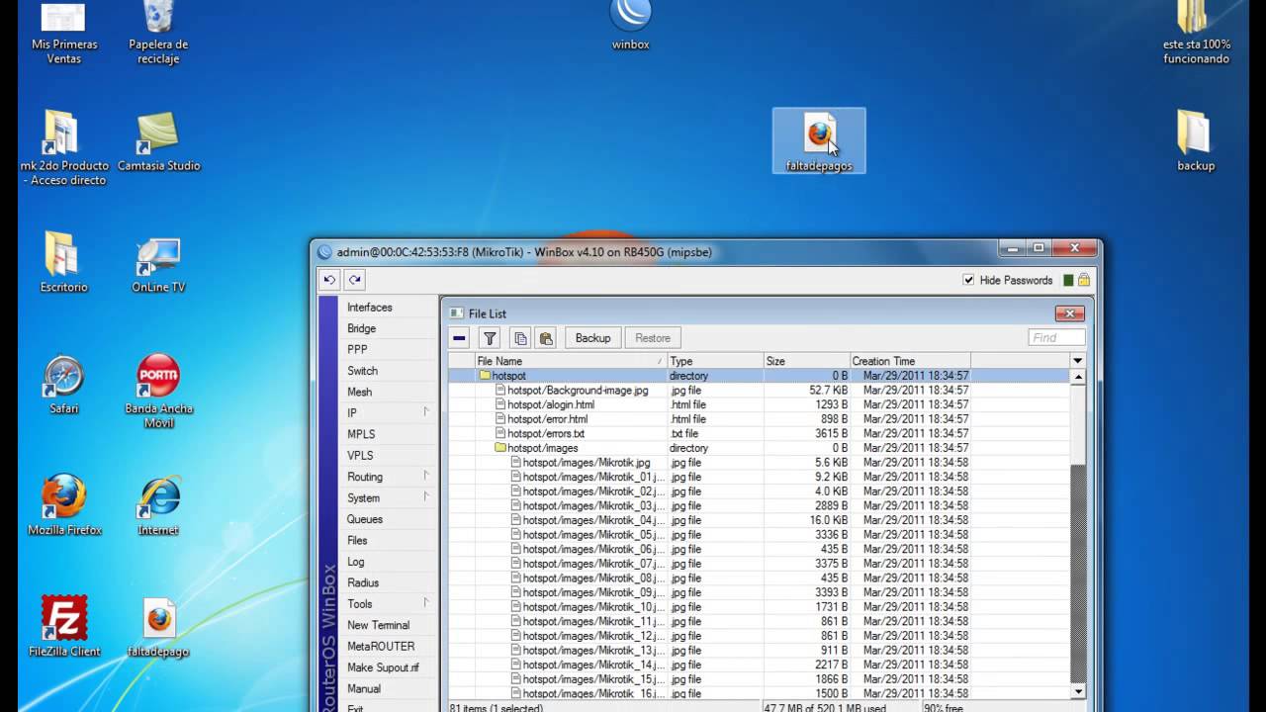Select the Papelera de reciclaje icon

pyautogui.click(x=158, y=33)
